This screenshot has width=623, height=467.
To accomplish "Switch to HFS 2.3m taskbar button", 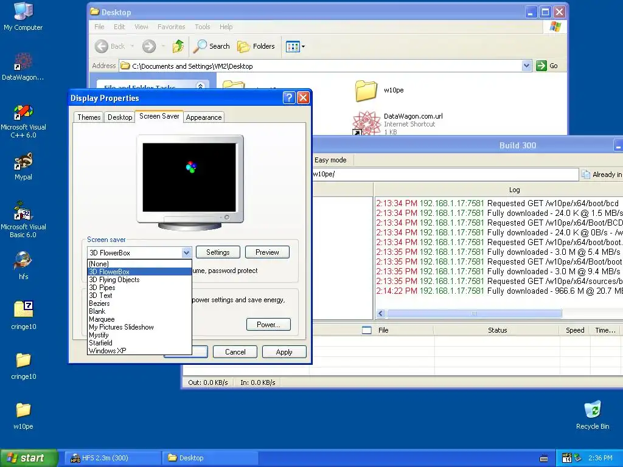I will pos(112,458).
